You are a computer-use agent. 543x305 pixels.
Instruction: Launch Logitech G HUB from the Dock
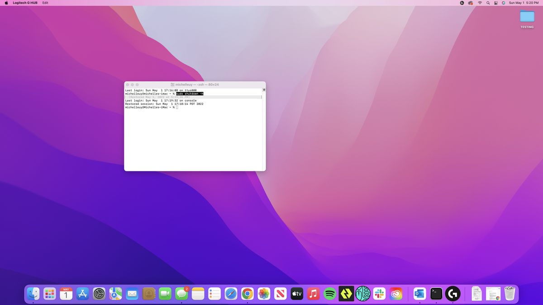click(452, 294)
